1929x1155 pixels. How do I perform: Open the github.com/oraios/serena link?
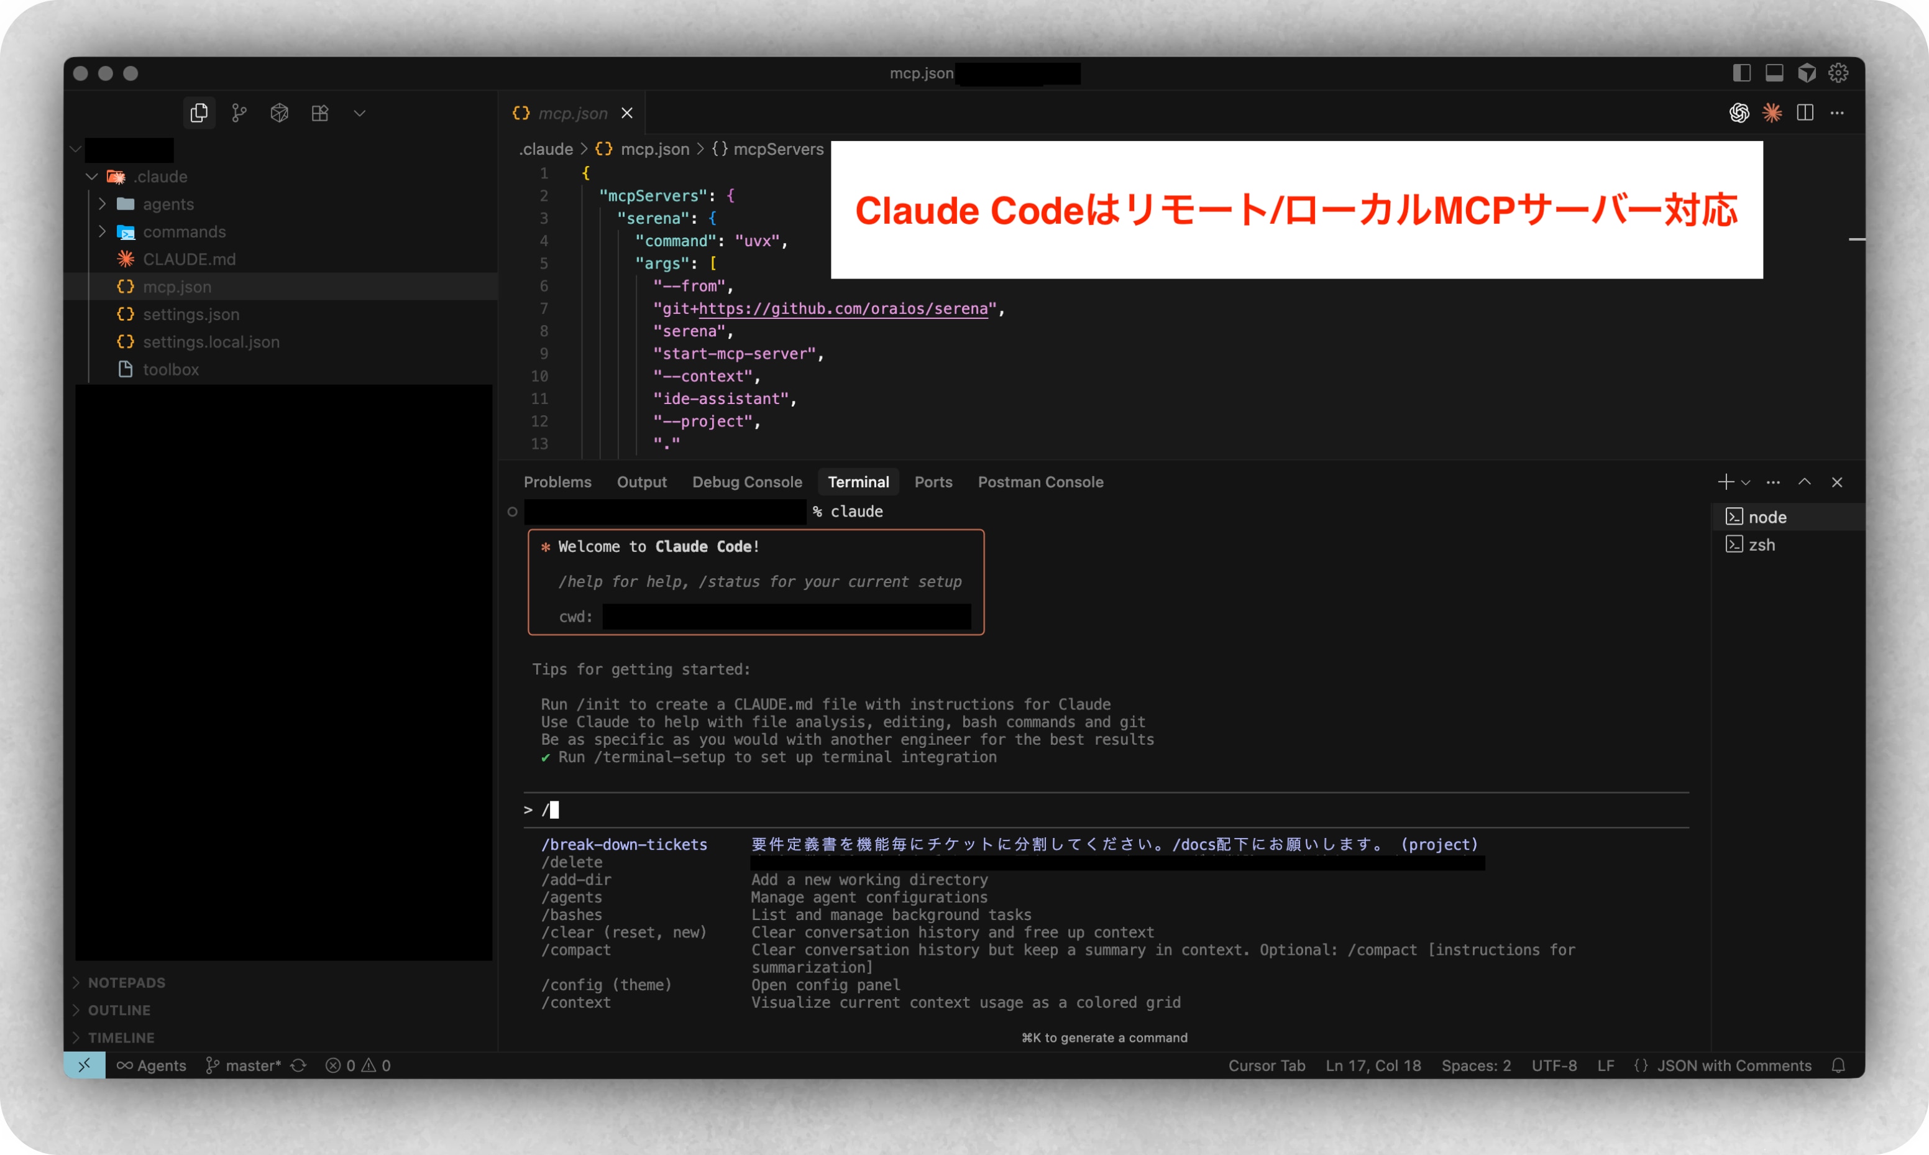pyautogui.click(x=843, y=309)
